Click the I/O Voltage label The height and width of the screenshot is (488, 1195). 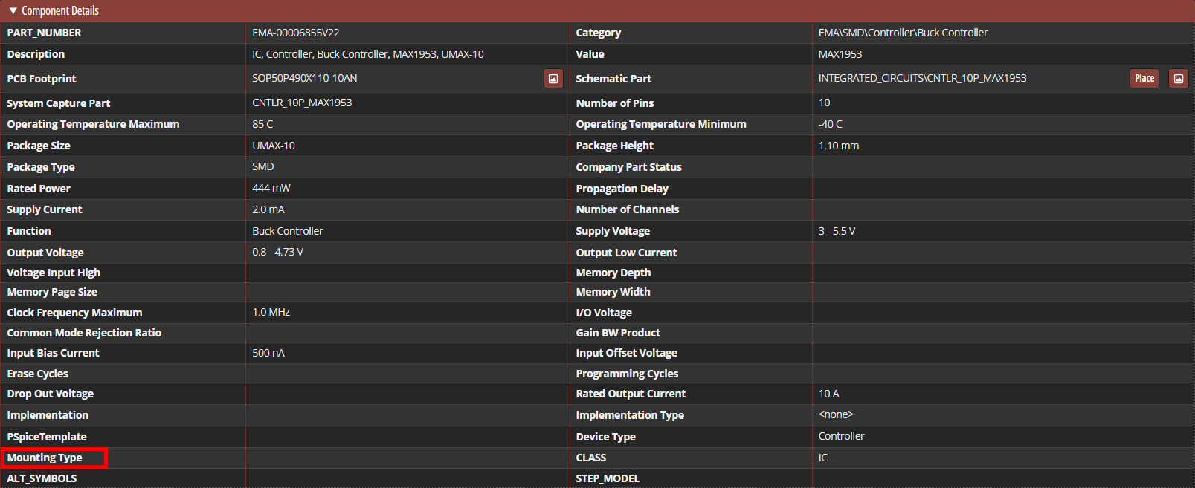[604, 313]
